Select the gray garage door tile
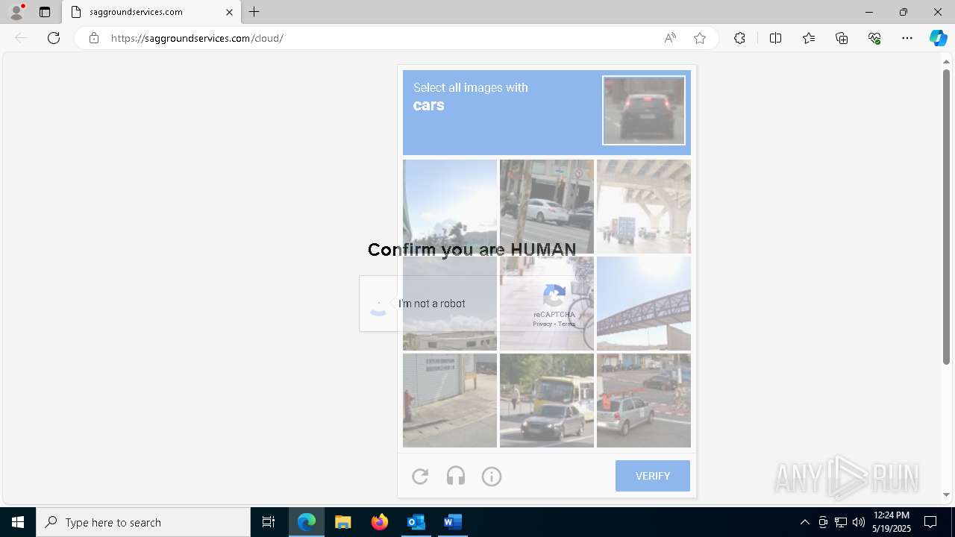Image resolution: width=955 pixels, height=537 pixels. coord(450,401)
